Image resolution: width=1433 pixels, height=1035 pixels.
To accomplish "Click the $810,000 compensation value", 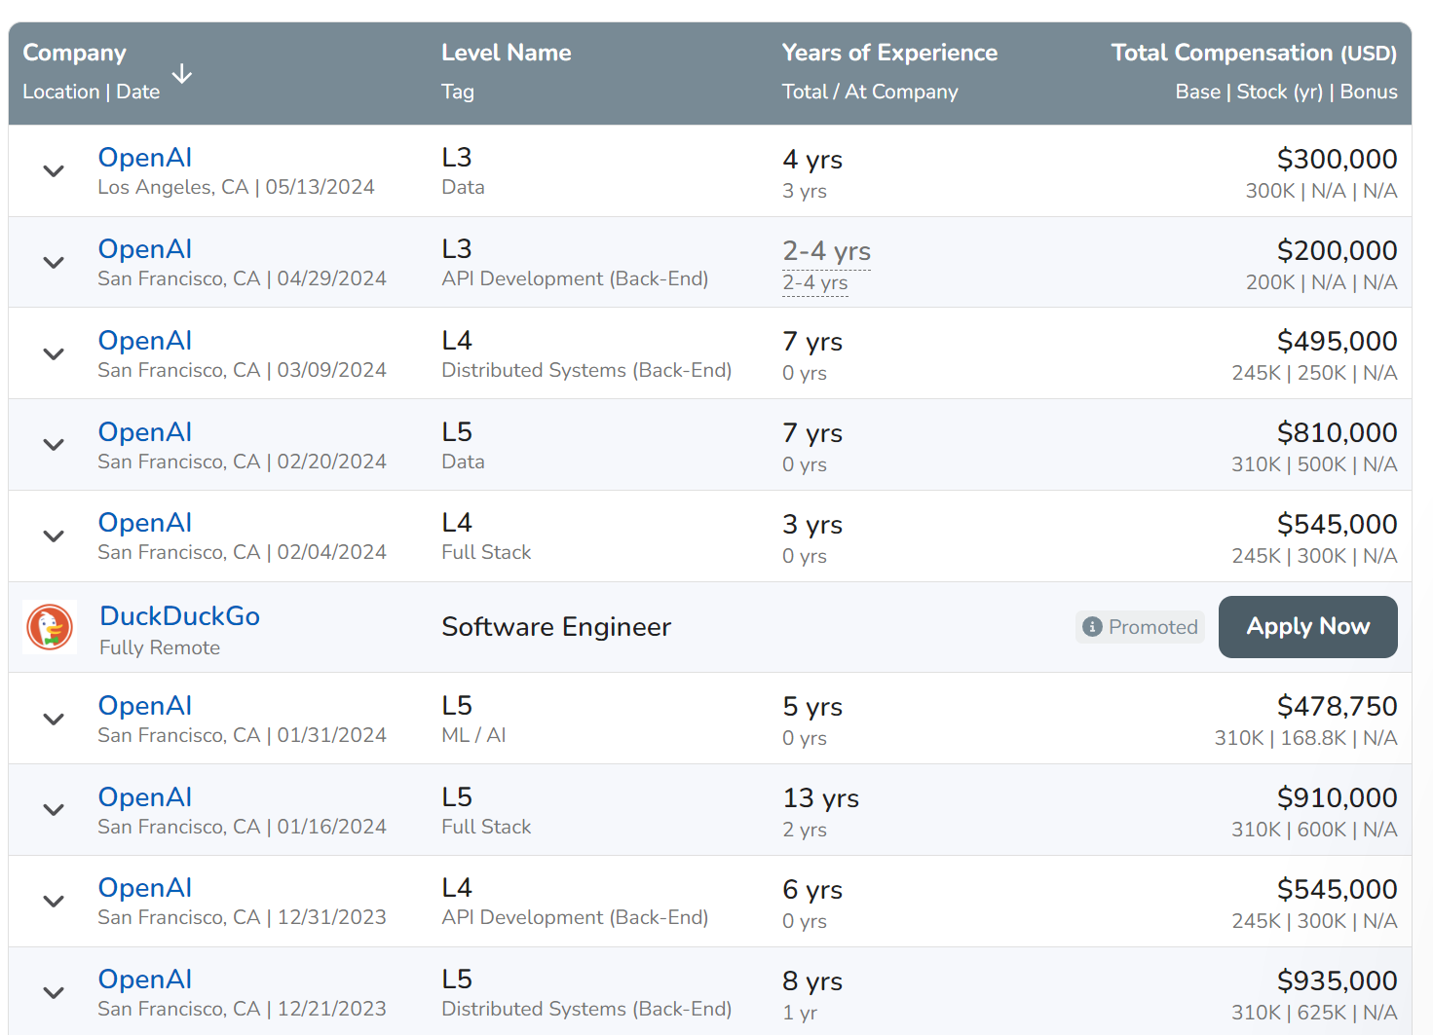I will pyautogui.click(x=1337, y=432).
